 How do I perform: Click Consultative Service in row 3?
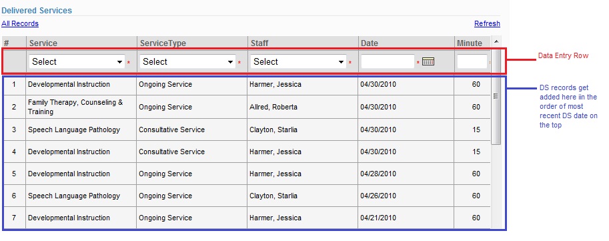point(171,130)
